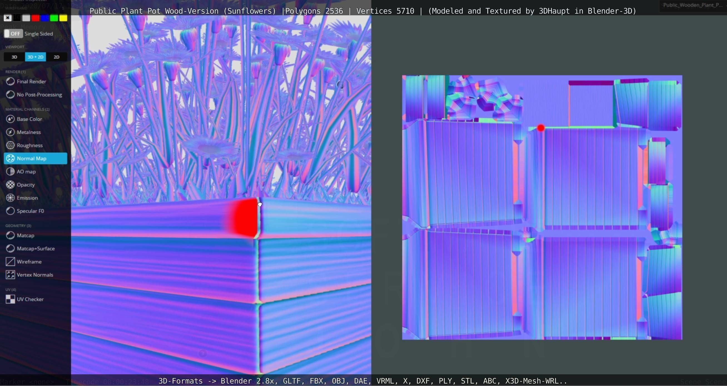Click the red marker on the UV map
The width and height of the screenshot is (727, 386).
(541, 128)
